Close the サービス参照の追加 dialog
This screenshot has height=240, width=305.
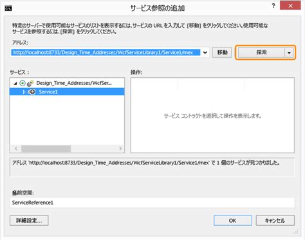pos(290,6)
